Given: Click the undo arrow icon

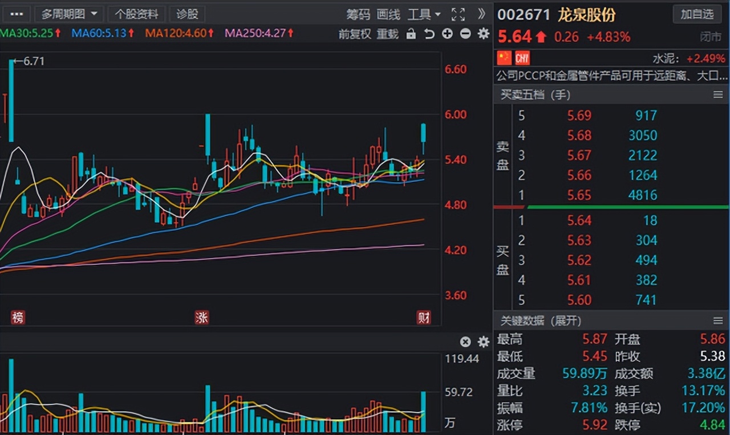Looking at the screenshot, I should coord(429,34).
